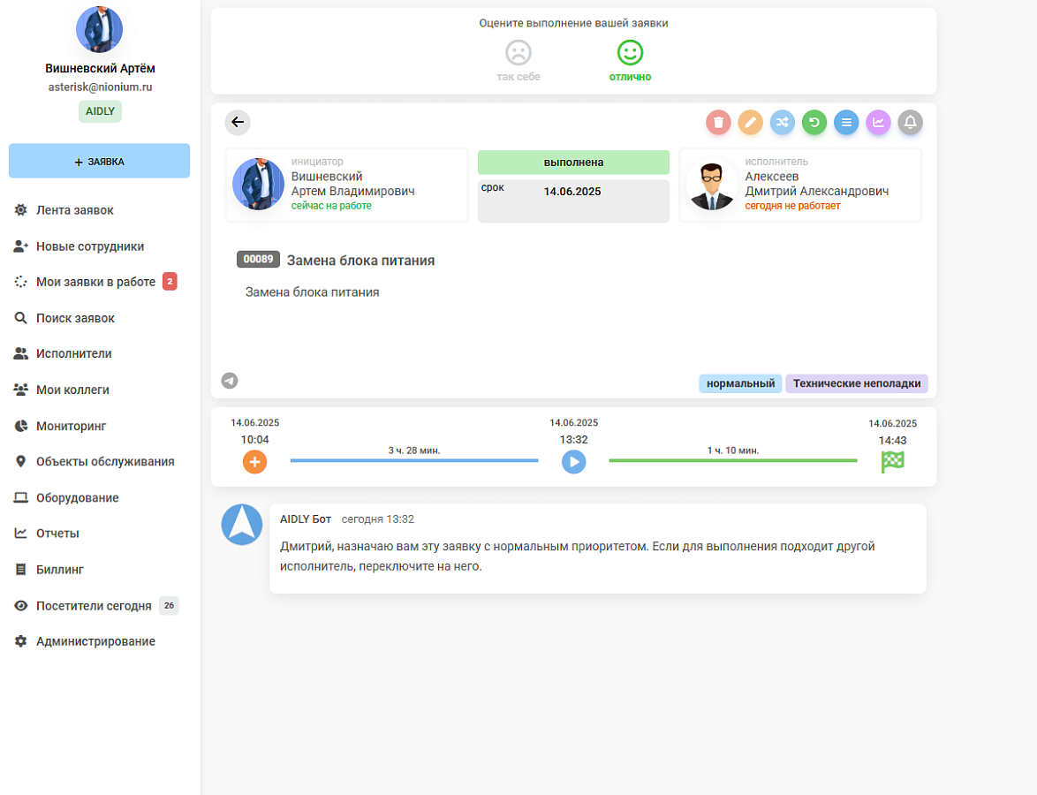Click the gray bell notification icon

click(x=910, y=123)
